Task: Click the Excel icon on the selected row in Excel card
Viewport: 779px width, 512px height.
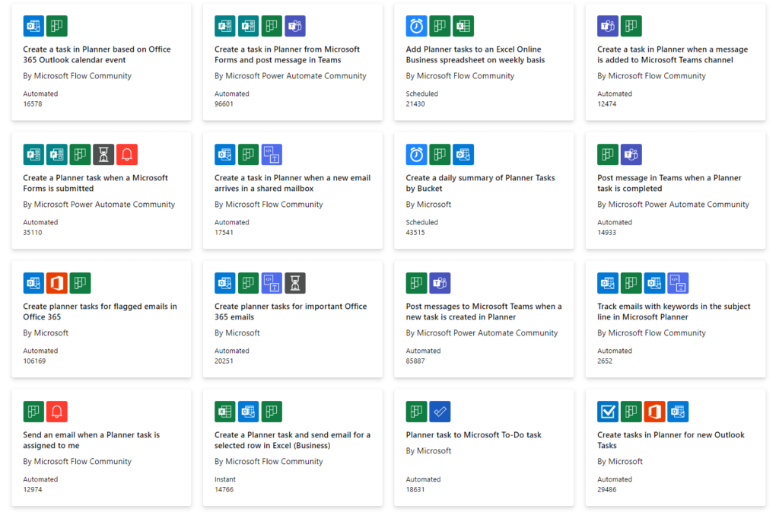Action: click(x=225, y=412)
